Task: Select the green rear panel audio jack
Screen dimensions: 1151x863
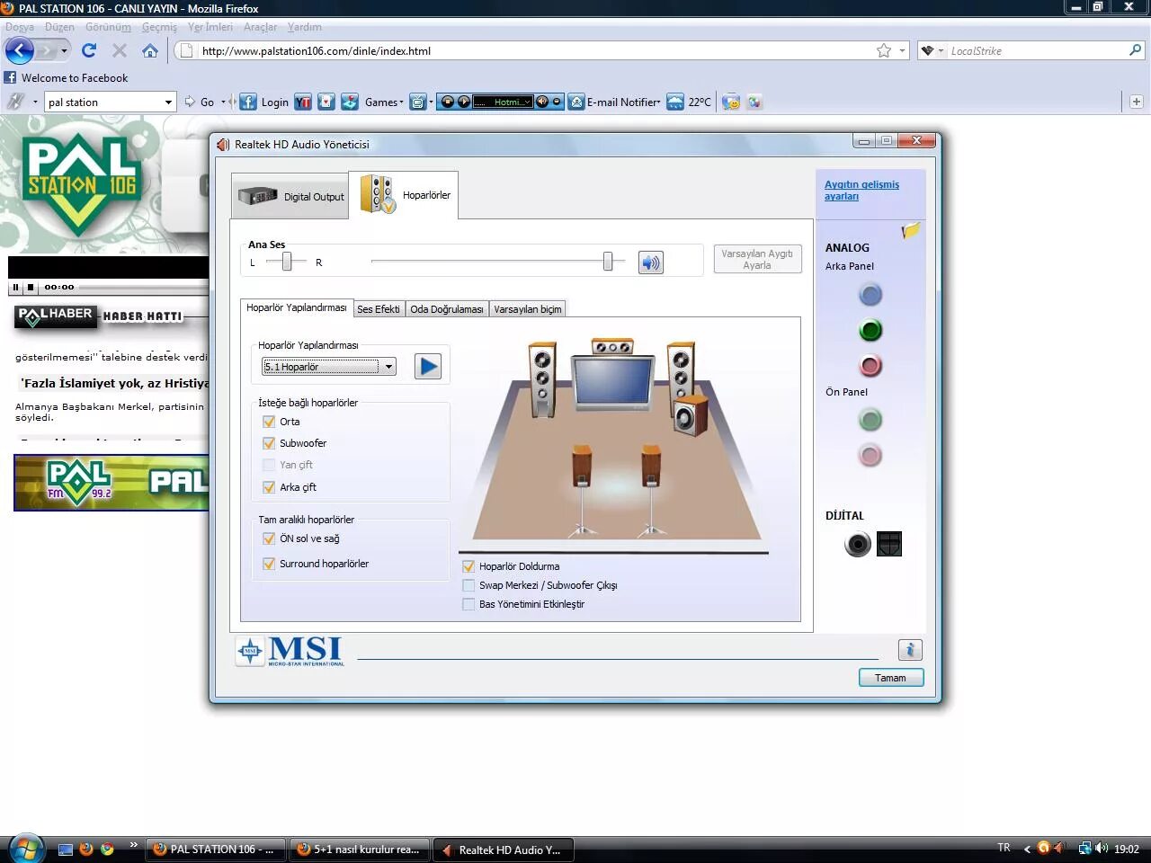Action: tap(870, 330)
